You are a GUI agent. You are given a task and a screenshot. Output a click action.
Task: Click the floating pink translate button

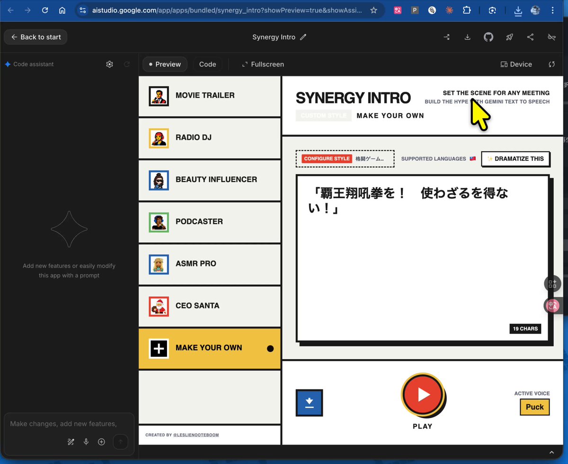pyautogui.click(x=552, y=306)
